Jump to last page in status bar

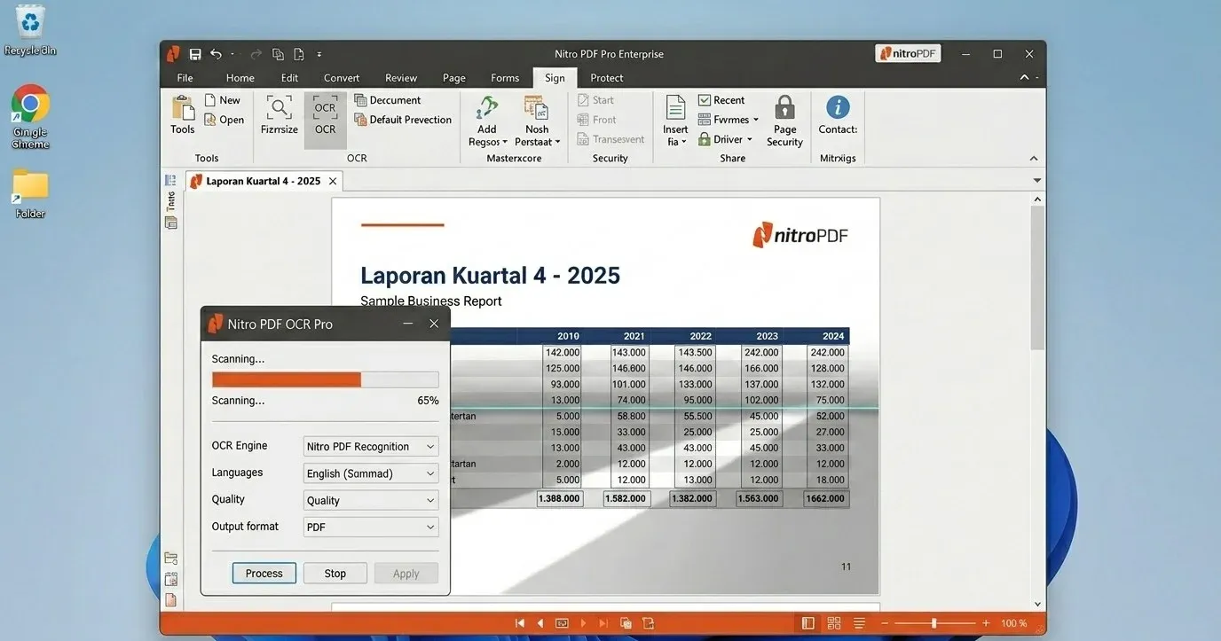[604, 623]
